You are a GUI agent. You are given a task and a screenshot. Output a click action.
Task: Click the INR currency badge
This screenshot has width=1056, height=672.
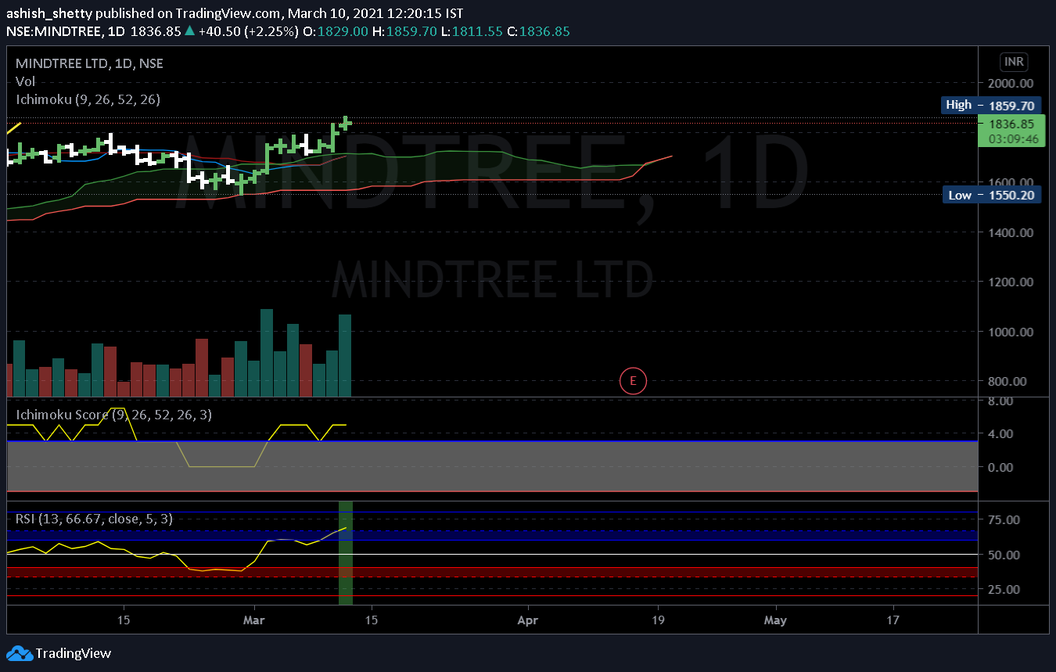pyautogui.click(x=1014, y=62)
